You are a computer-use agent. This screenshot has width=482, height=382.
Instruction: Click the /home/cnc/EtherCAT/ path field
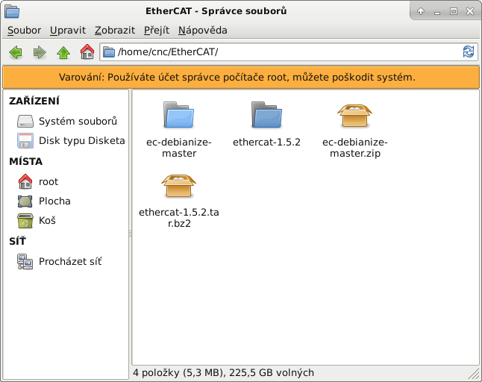click(284, 52)
